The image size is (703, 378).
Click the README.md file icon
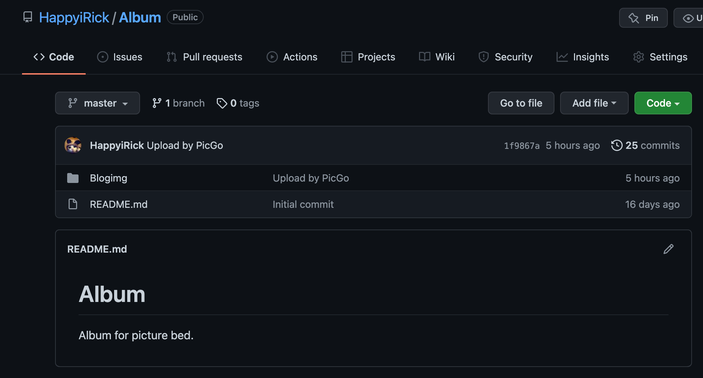(x=73, y=204)
